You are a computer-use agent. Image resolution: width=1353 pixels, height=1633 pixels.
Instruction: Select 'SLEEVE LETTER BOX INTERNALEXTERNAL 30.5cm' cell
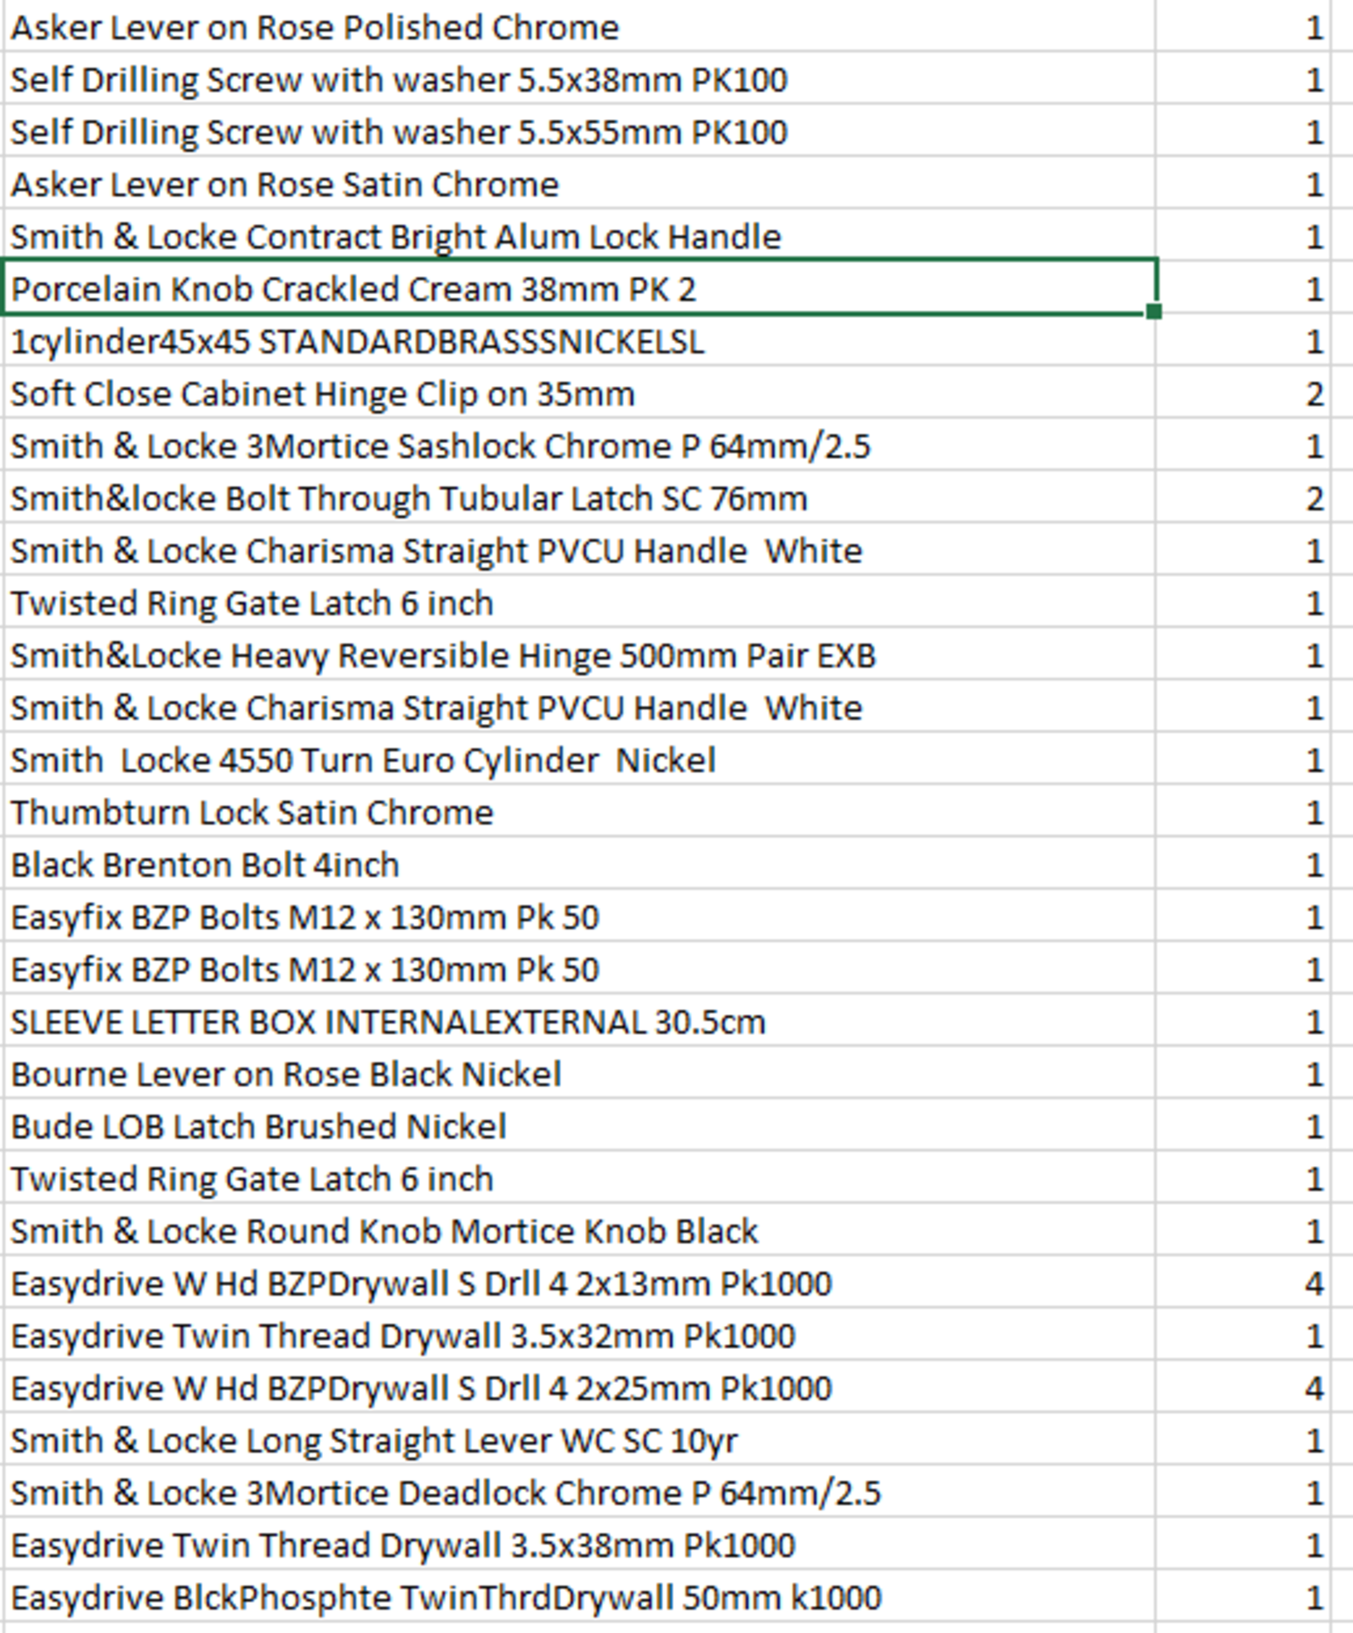579,1021
